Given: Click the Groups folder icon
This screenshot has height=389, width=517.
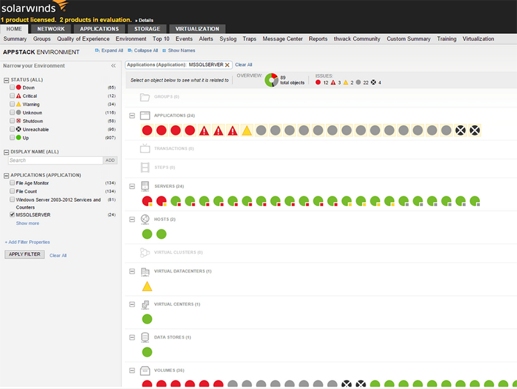Looking at the screenshot, I should pos(145,97).
